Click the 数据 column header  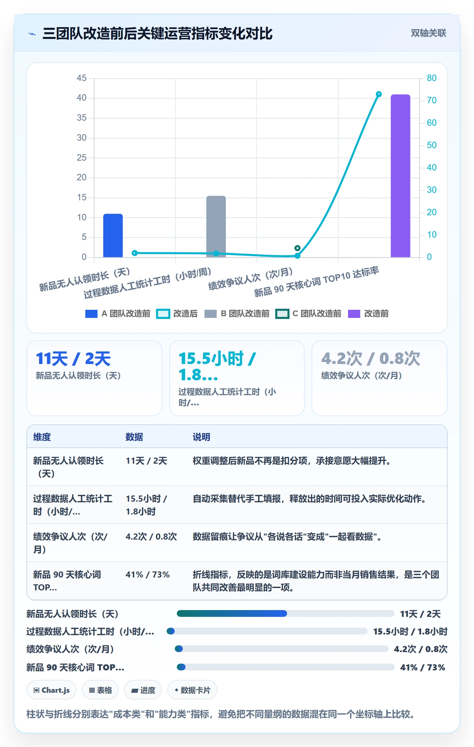click(134, 437)
